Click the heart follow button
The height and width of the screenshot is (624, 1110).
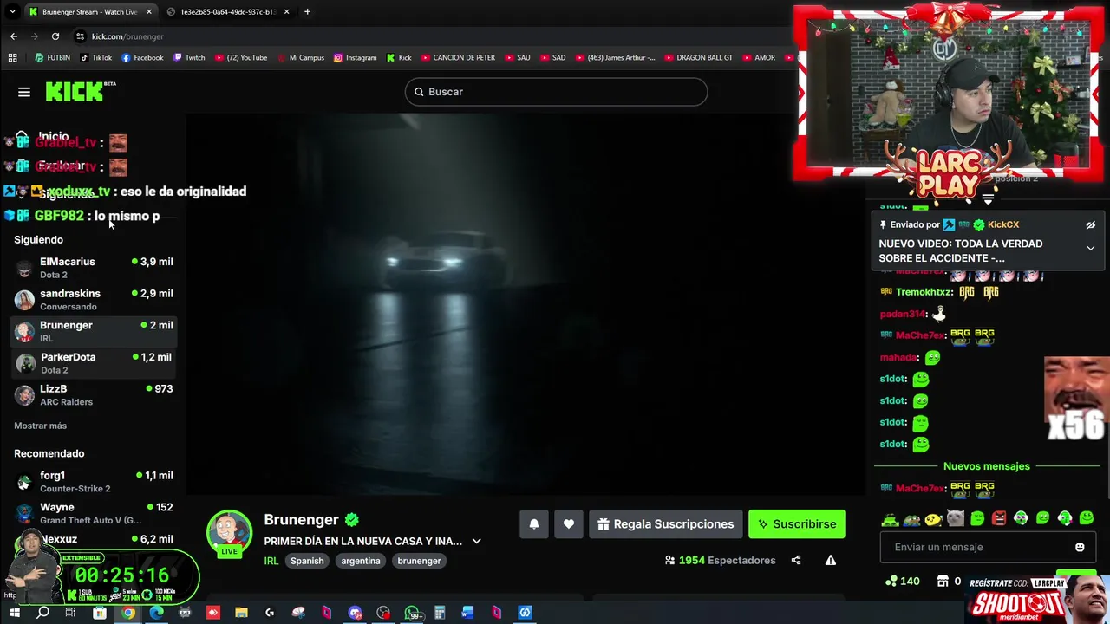[x=569, y=523]
